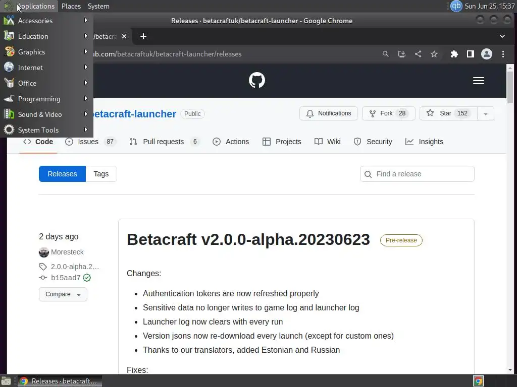Click the GitHub octocat logo

click(x=257, y=80)
